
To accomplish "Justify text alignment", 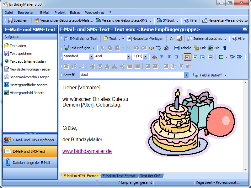I will (210, 57).
